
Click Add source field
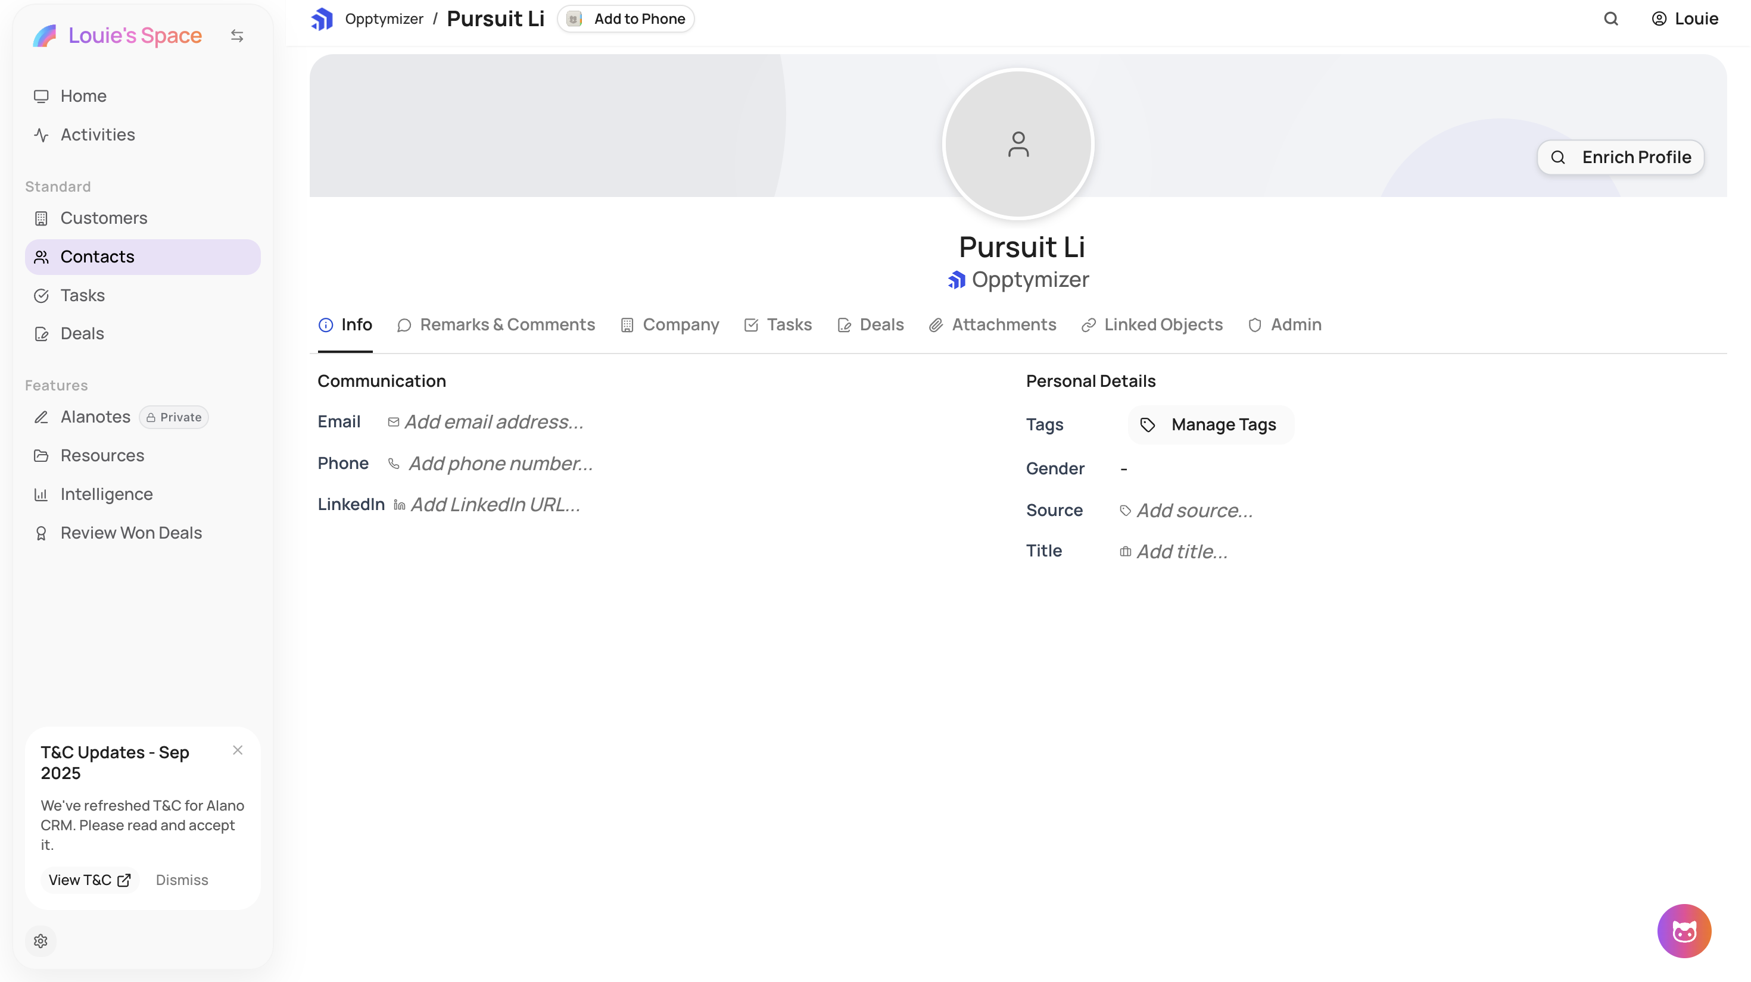[x=1186, y=510]
